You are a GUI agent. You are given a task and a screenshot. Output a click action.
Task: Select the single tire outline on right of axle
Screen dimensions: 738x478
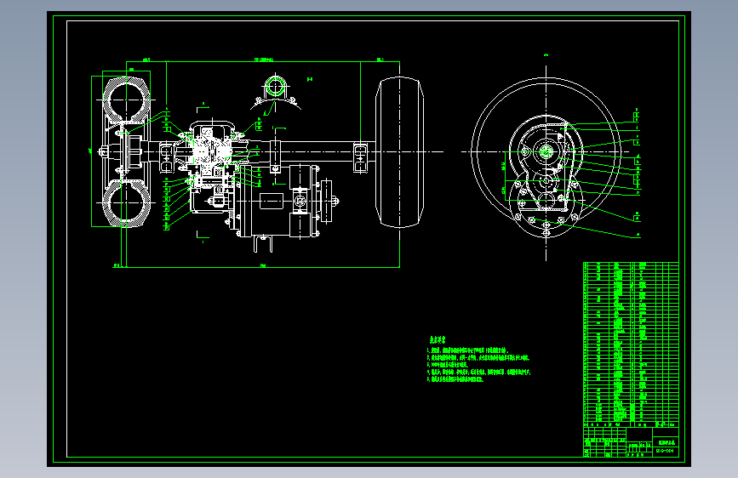pos(399,152)
